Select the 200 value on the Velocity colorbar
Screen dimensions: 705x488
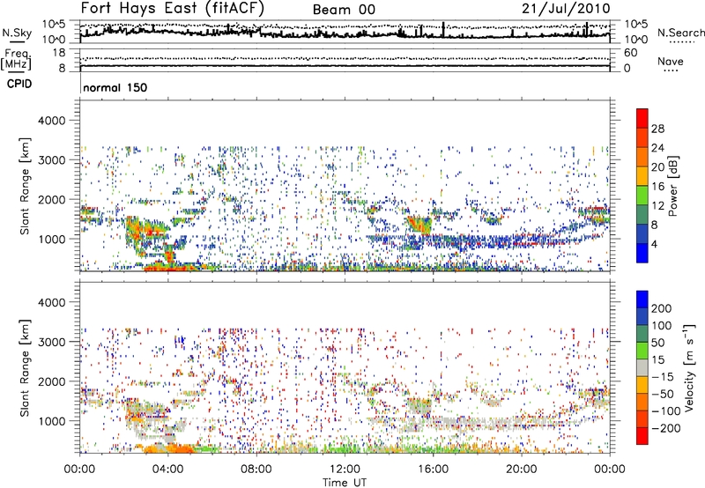click(x=661, y=308)
